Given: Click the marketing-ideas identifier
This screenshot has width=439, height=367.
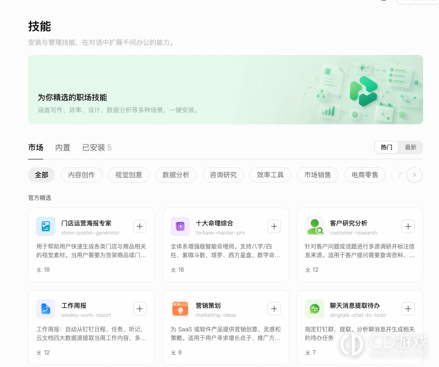Looking at the screenshot, I should (216, 315).
